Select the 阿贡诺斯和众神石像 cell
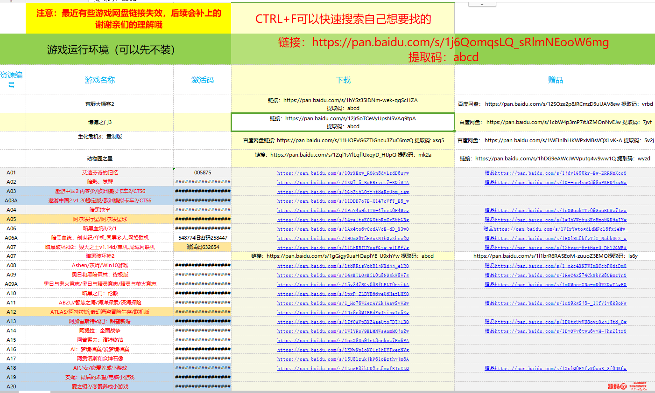Viewport: 655px width, 393px height. [99, 359]
